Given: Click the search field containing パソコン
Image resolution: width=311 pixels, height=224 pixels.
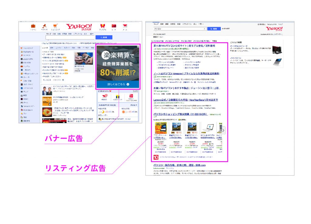Looking at the screenshot, I should pyautogui.click(x=180, y=29).
